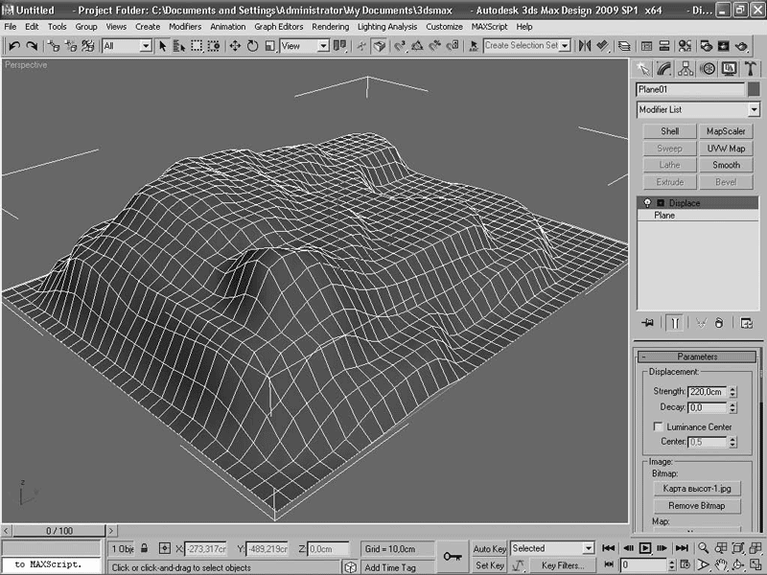Select the Select and Rotate tool
This screenshot has height=575, width=767.
[252, 45]
